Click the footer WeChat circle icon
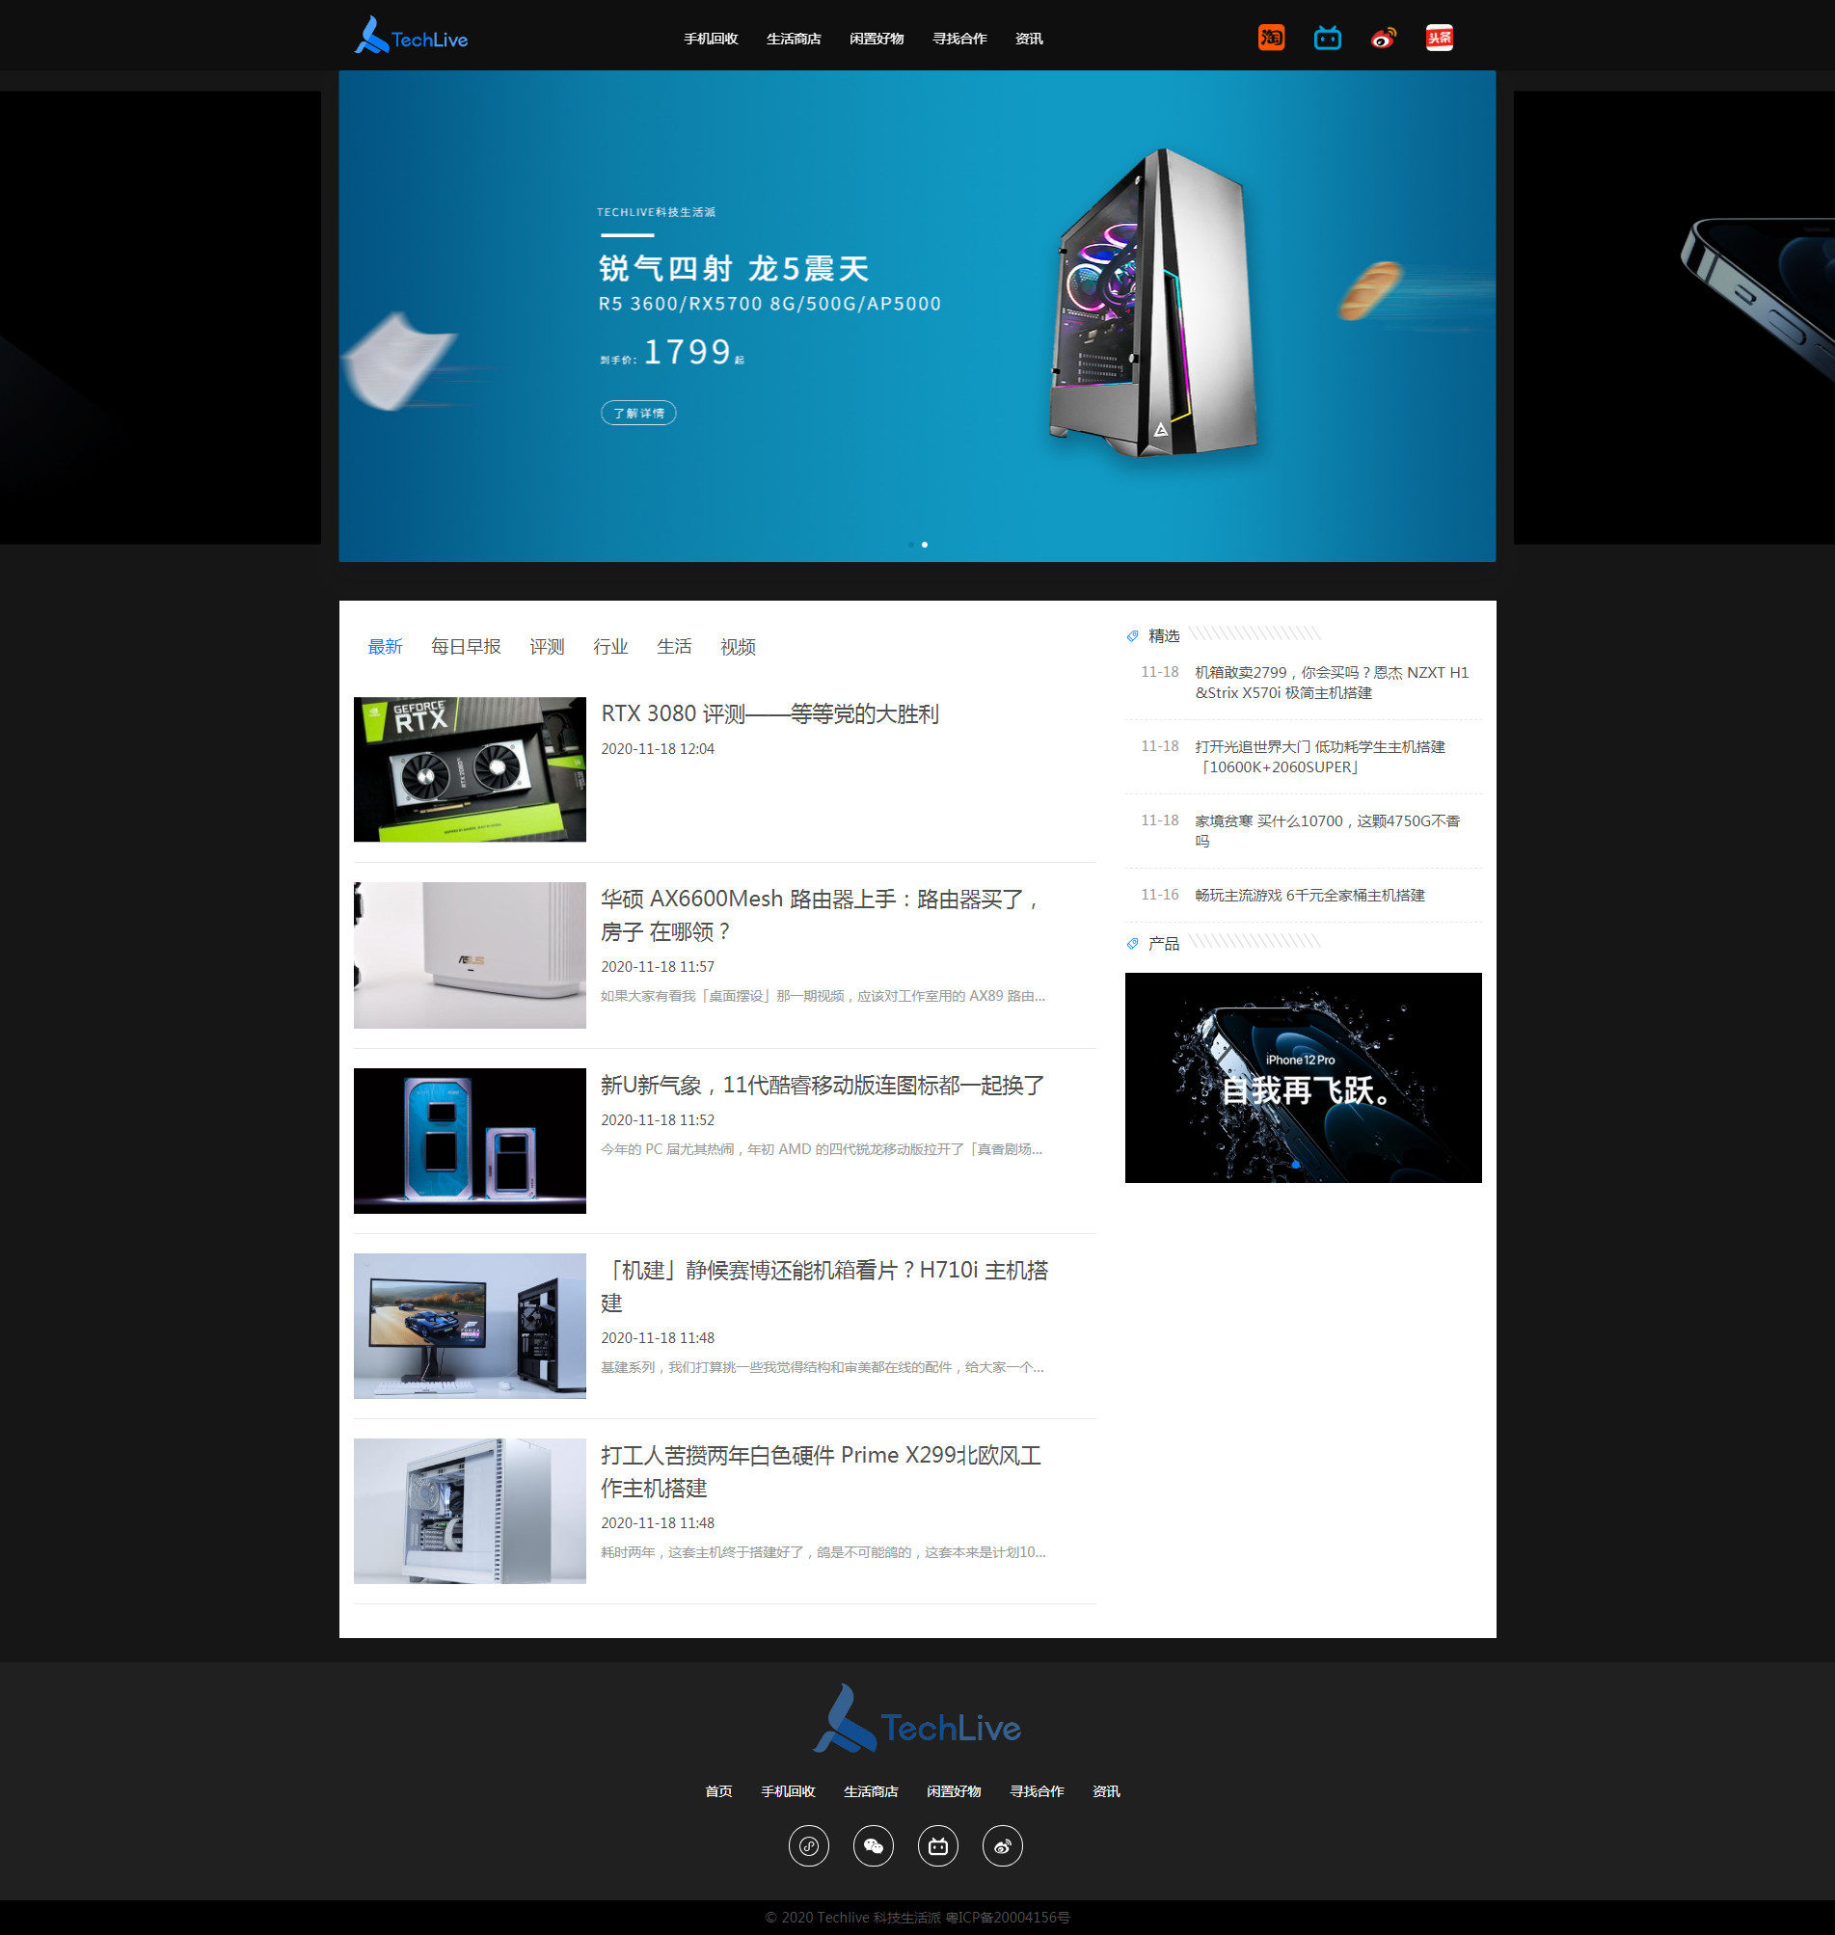1835x1935 pixels. [x=874, y=1846]
